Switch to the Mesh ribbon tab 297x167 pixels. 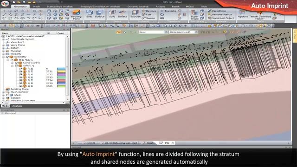(x=37, y=6)
